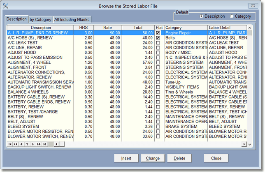Open the question mark locator button
The width and height of the screenshot is (265, 173).
(27, 144)
